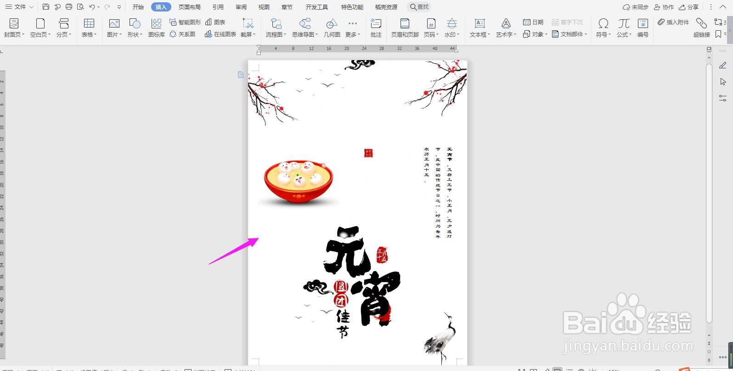Click the vertical Chinese text block
Viewport: 733px width, 371px height.
tap(438, 192)
